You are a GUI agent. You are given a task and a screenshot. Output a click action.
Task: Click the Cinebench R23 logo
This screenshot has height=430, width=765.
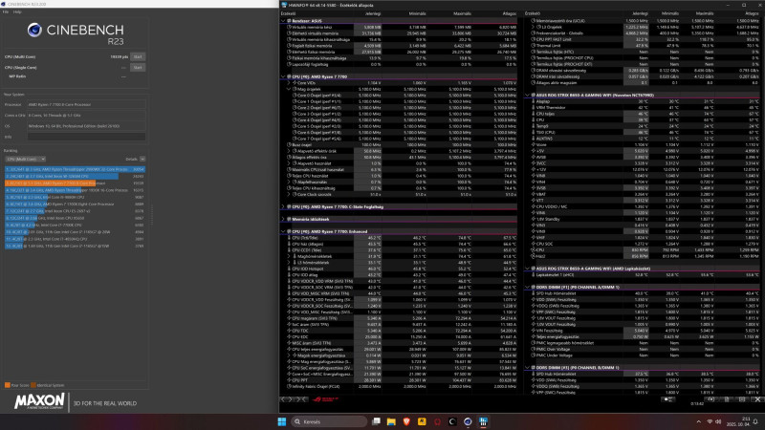[76, 34]
